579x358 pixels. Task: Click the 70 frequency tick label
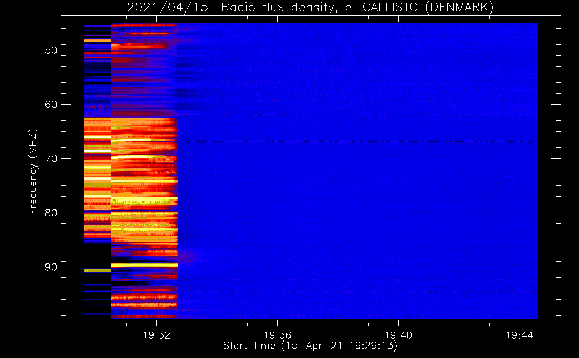pyautogui.click(x=51, y=159)
